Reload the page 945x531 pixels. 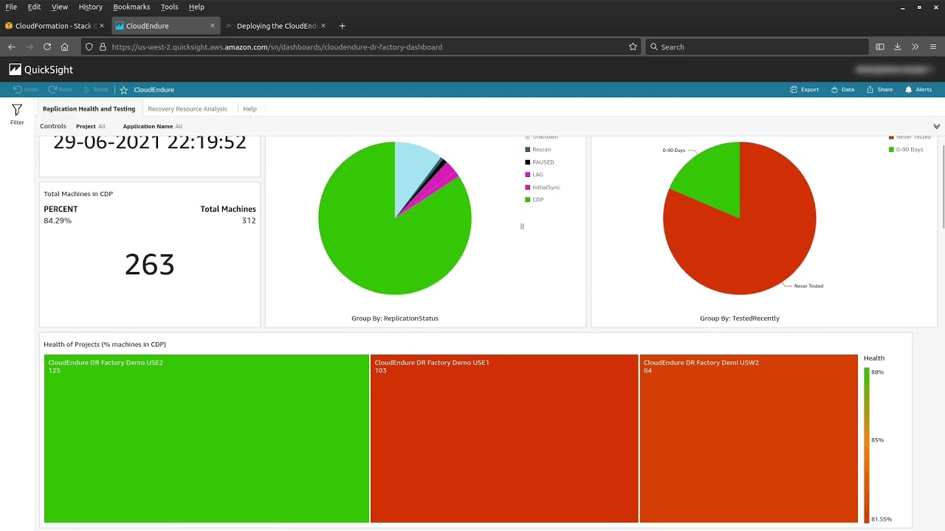pos(47,46)
